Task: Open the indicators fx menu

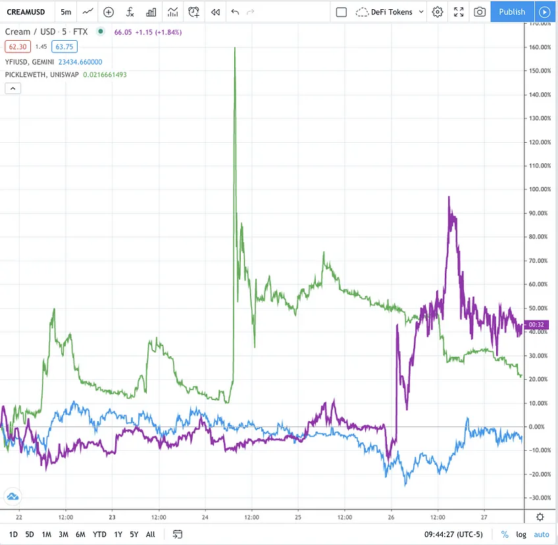Action: pos(130,12)
